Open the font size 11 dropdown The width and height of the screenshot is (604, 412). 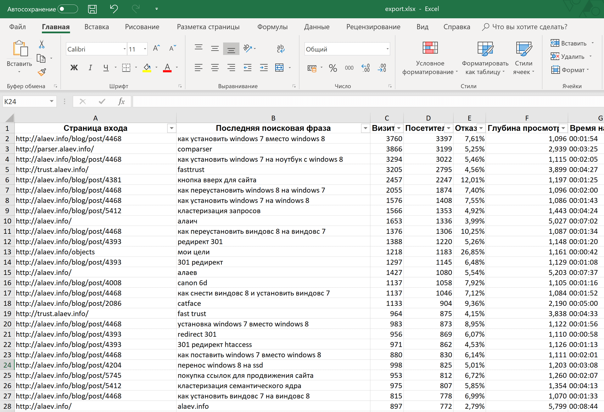(x=145, y=49)
